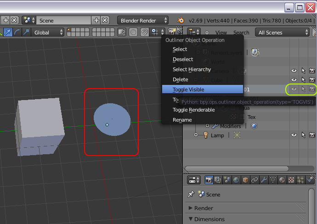
Task: Open the All Scenes display mode dropdown
Action: coord(283,32)
